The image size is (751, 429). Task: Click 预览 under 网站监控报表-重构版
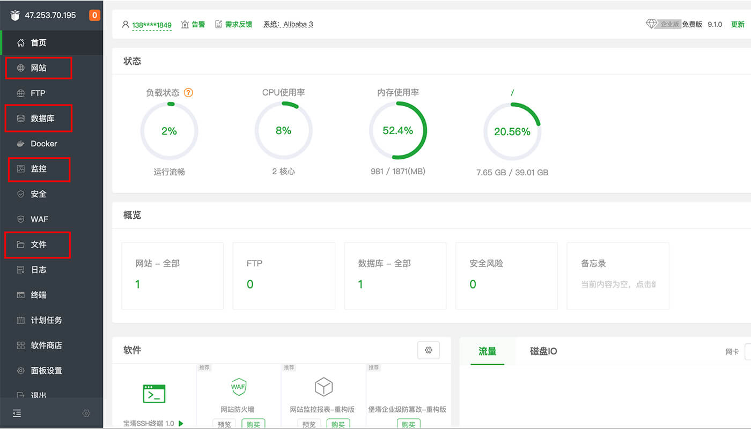pyautogui.click(x=309, y=424)
